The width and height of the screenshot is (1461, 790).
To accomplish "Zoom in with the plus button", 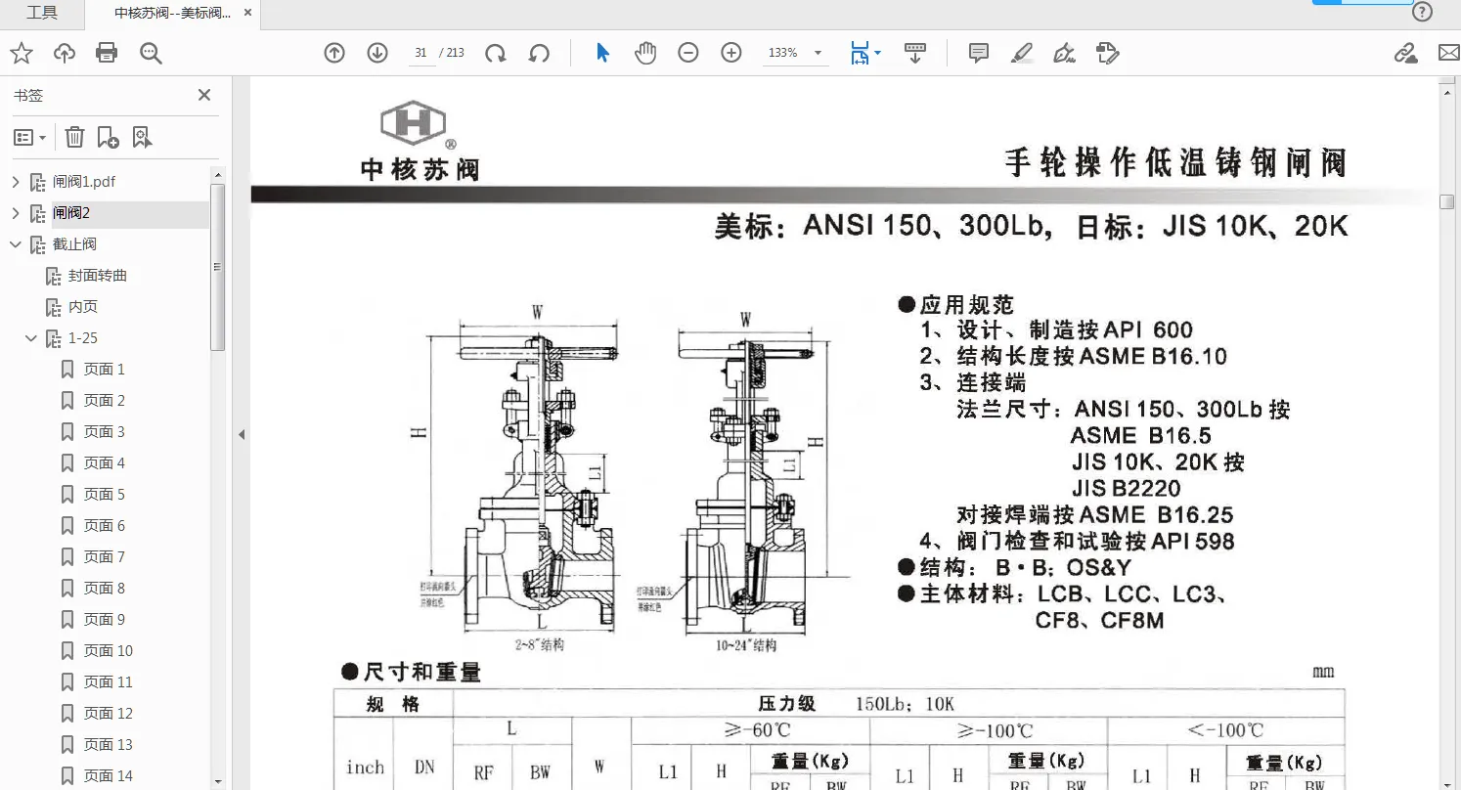I will (x=731, y=53).
